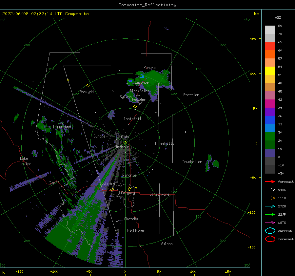
Task: Select the orange 111V arrow icon
Action: click(270, 198)
